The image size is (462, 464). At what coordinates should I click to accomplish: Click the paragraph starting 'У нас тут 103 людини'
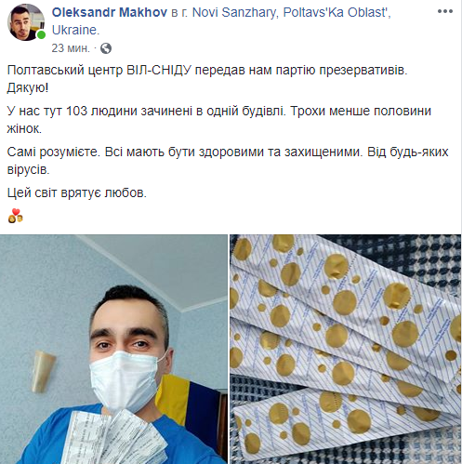(219, 120)
